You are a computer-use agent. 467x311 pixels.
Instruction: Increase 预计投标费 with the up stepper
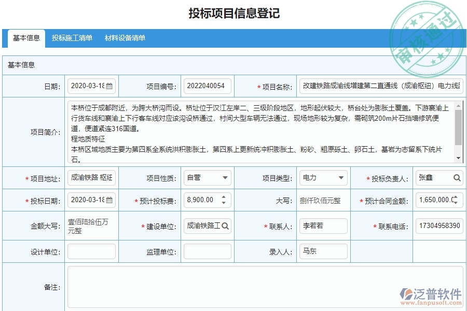click(x=223, y=197)
